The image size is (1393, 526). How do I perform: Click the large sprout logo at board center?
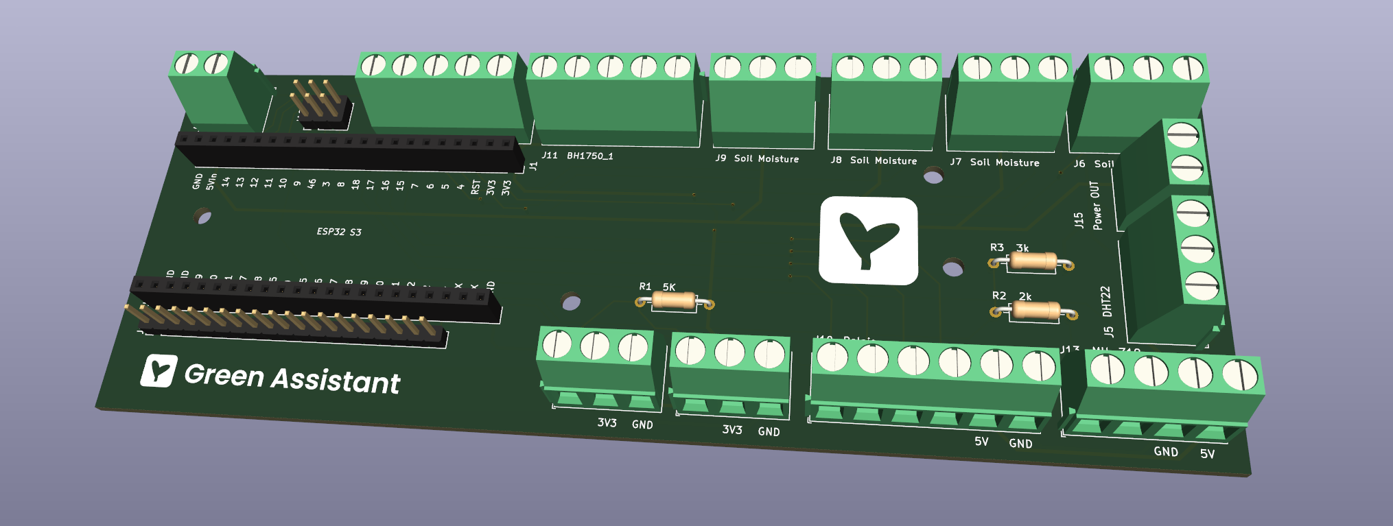point(869,241)
